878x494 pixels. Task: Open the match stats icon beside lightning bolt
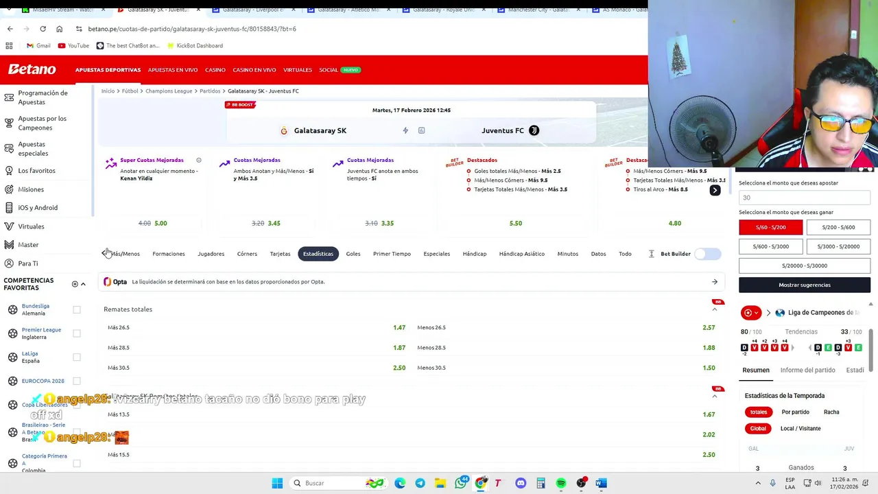coord(421,130)
